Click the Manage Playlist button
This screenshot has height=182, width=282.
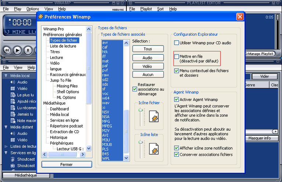pyautogui.click(x=260, y=54)
